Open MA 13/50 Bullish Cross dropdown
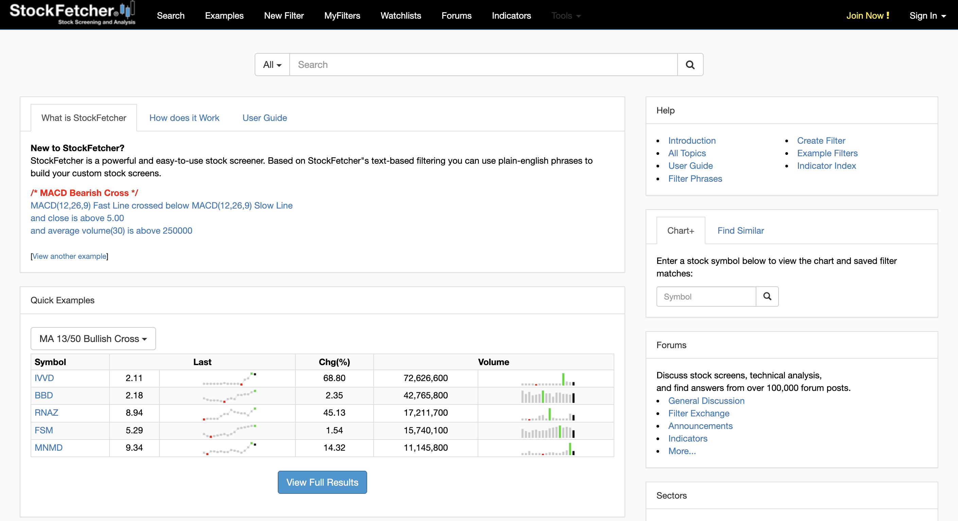 [93, 339]
